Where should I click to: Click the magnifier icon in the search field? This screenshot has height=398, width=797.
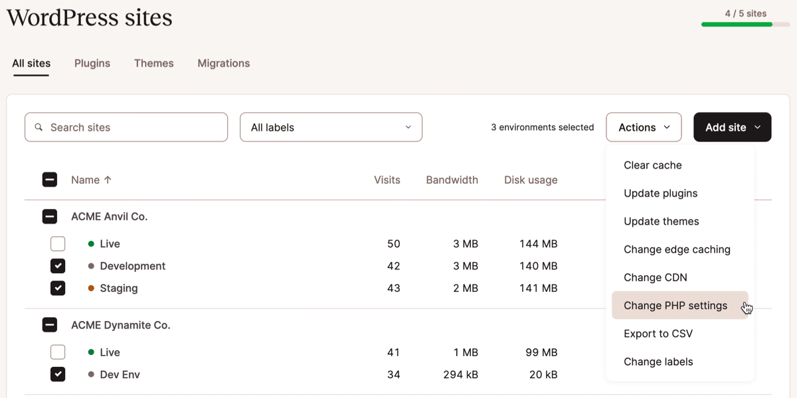[39, 127]
